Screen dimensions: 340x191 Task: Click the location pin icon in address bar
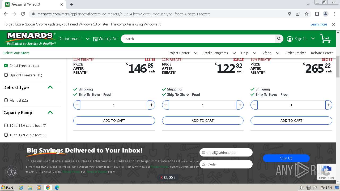pos(290,14)
